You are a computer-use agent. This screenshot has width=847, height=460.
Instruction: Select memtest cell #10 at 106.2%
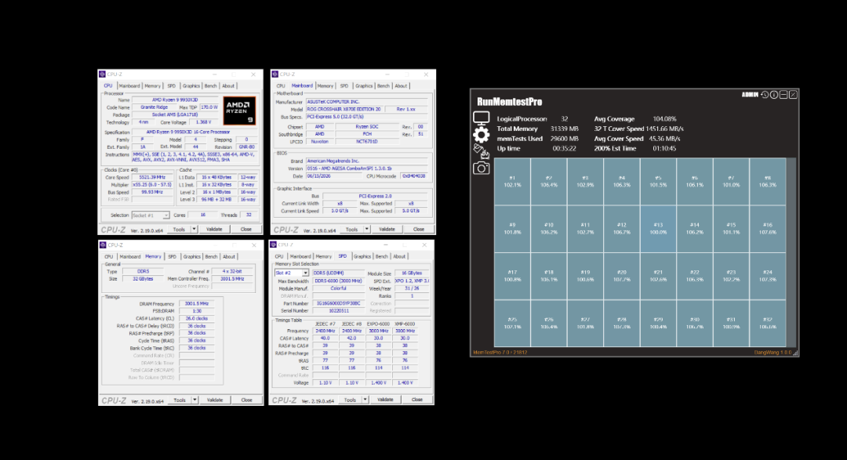coord(549,229)
